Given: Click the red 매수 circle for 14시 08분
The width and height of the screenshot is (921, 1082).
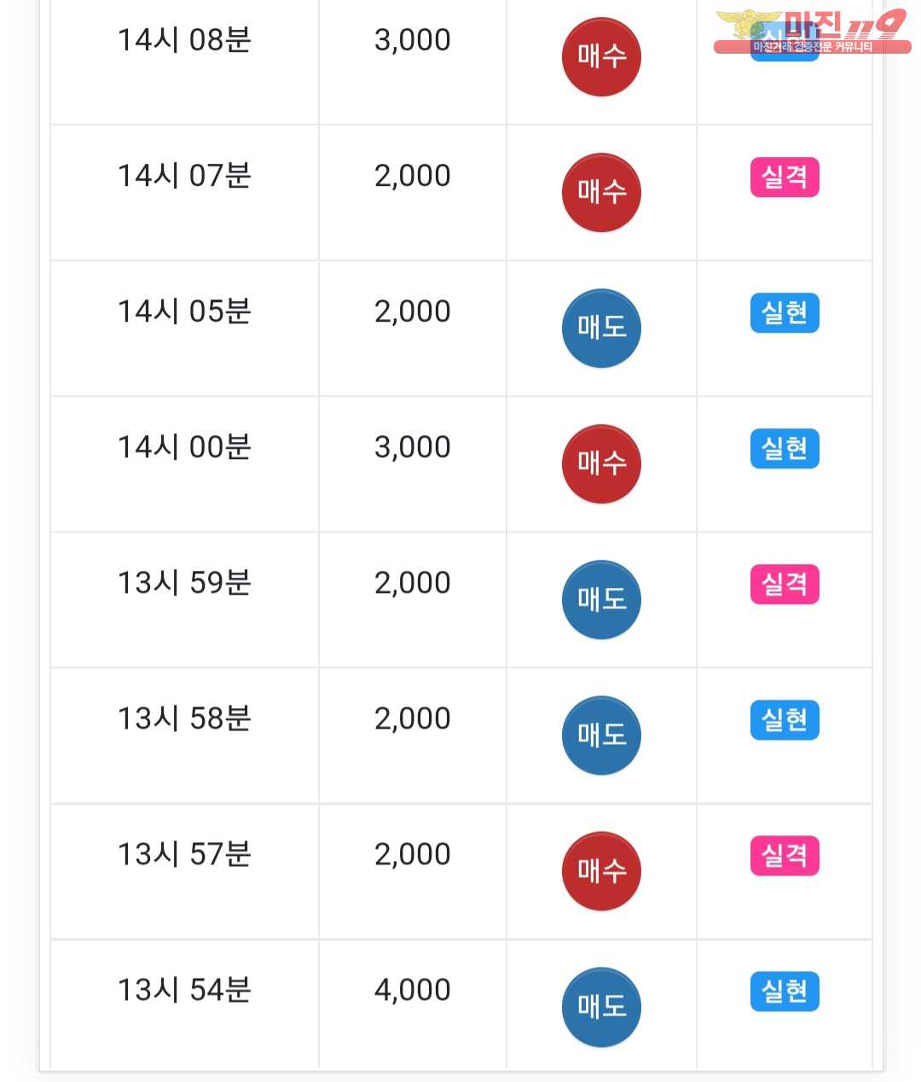Looking at the screenshot, I should [x=601, y=56].
